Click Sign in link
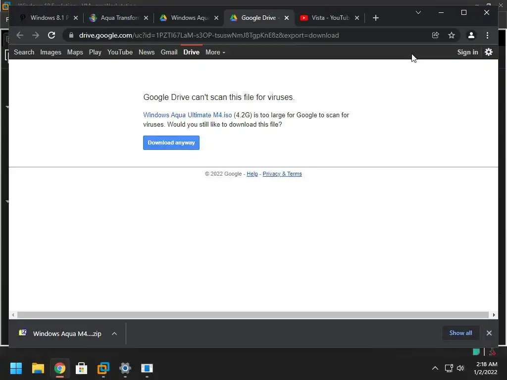507x380 pixels. click(x=467, y=52)
